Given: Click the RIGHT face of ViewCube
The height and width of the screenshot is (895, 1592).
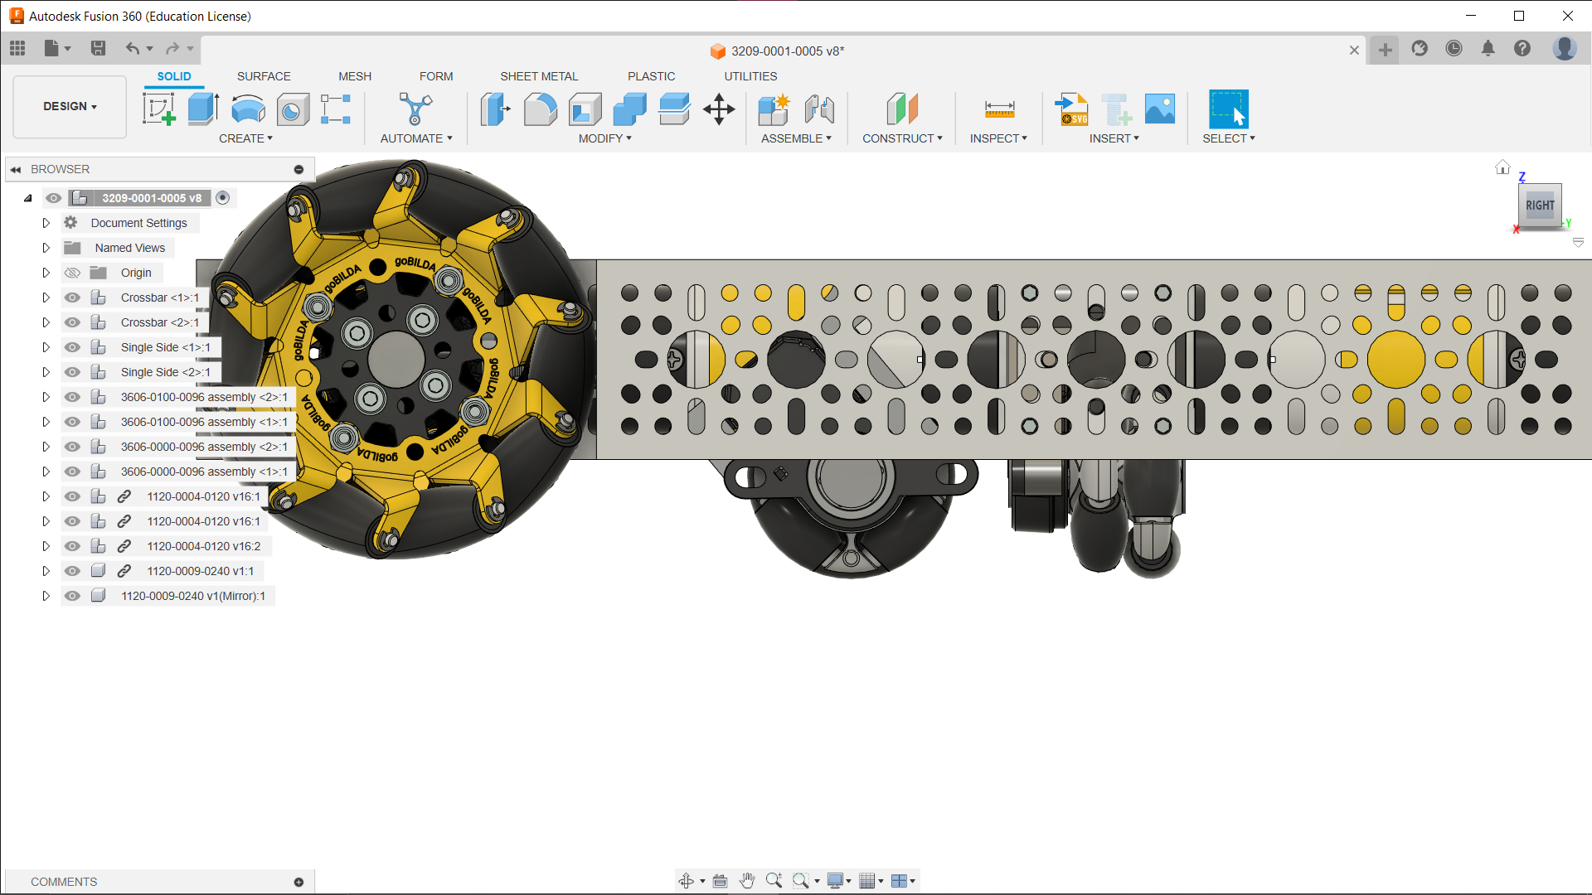Looking at the screenshot, I should pos(1540,206).
